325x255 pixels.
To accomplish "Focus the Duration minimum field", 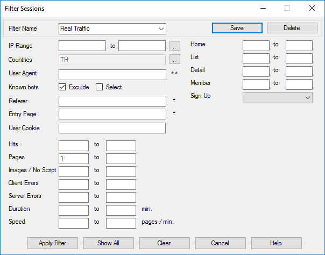I will pos(74,210).
